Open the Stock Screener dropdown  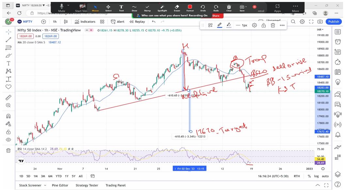click(x=32, y=185)
